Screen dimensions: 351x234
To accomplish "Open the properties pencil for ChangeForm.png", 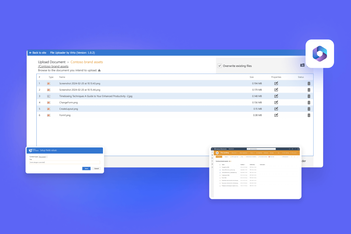I will click(x=276, y=102).
